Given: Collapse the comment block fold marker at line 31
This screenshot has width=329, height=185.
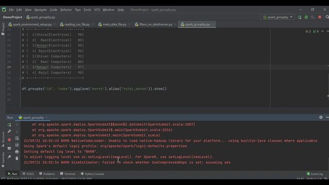Looking at the screenshot, I should (21, 78).
